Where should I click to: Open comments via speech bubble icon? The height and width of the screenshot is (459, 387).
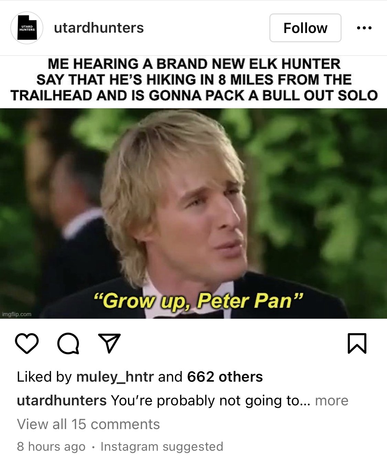point(68,343)
